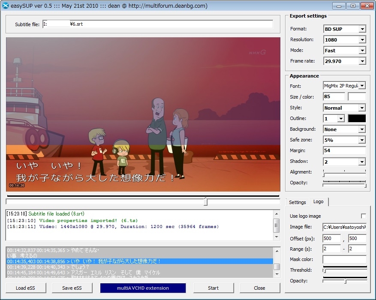The image size is (376, 300).
Task: Click the white font color swatch
Action: tap(357, 96)
